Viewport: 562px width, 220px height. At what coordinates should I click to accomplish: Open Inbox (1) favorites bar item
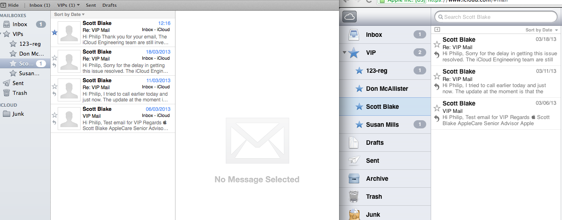pyautogui.click(x=40, y=5)
